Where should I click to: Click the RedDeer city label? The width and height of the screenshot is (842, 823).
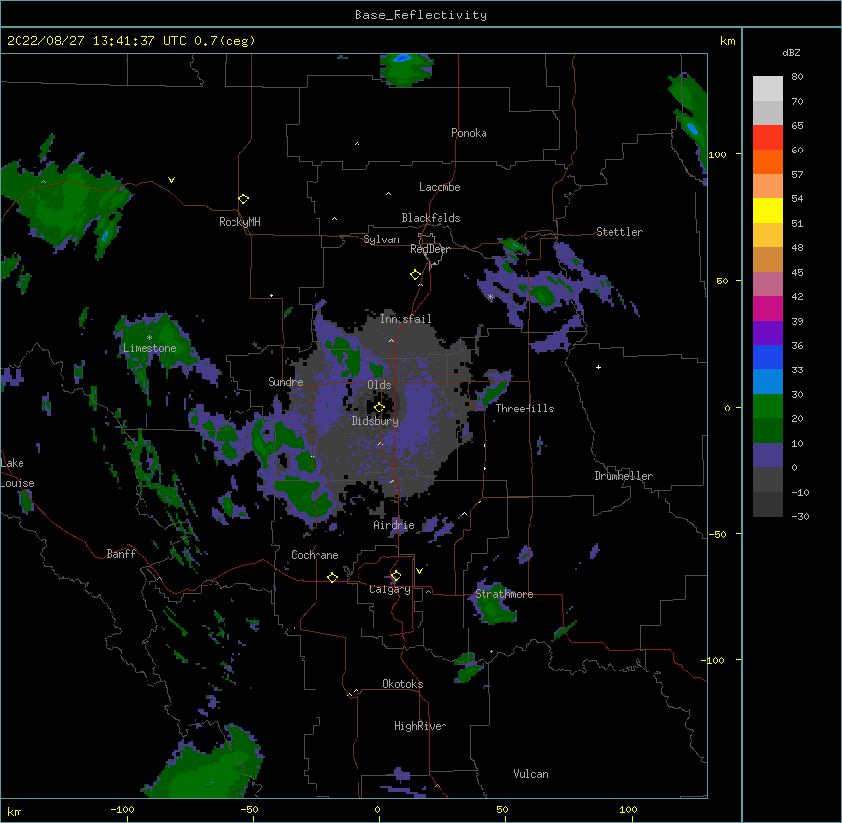(430, 249)
